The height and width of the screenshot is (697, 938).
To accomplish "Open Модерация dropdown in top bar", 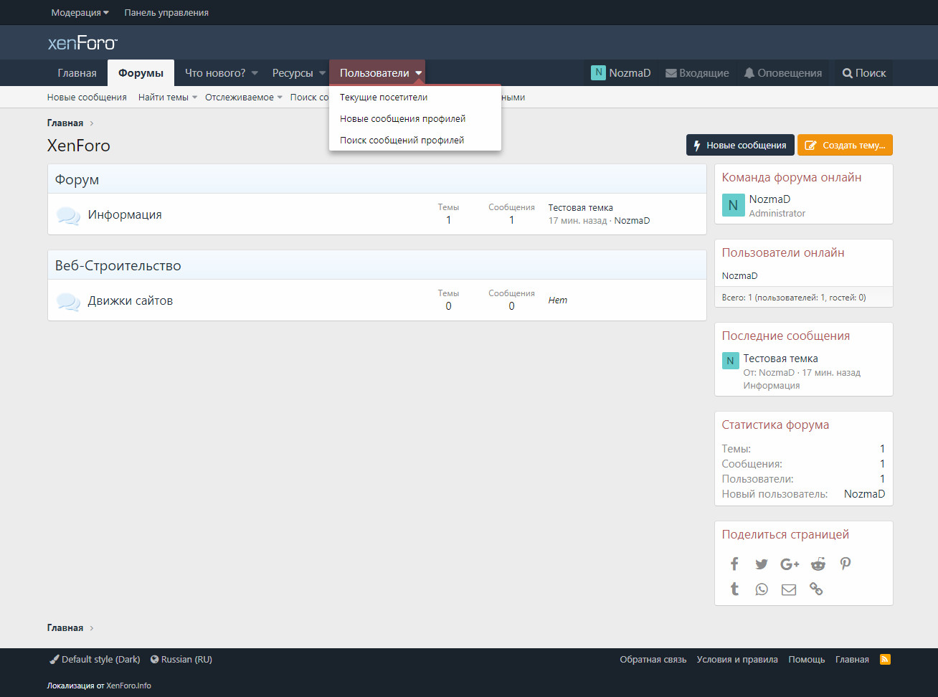I will [80, 13].
